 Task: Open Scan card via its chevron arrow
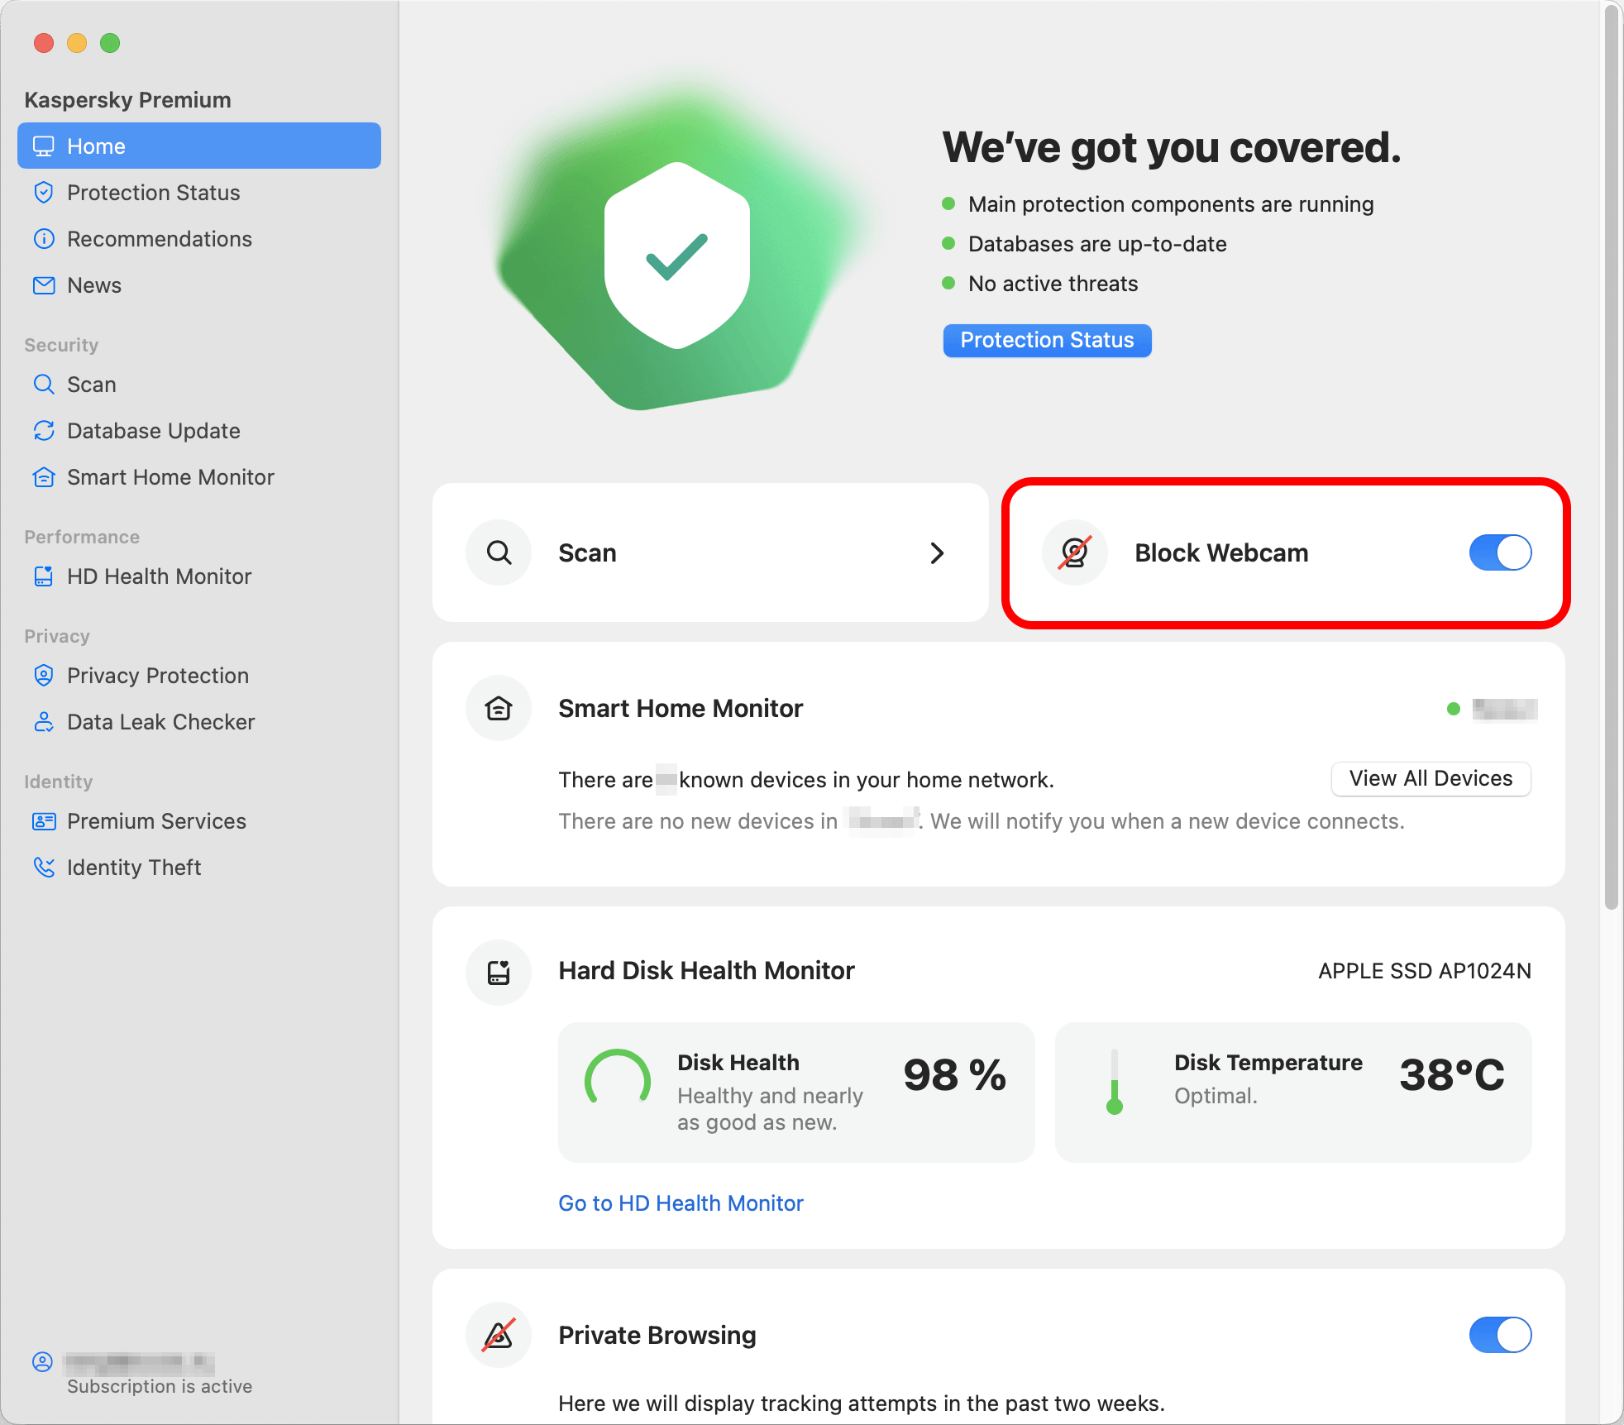937,552
